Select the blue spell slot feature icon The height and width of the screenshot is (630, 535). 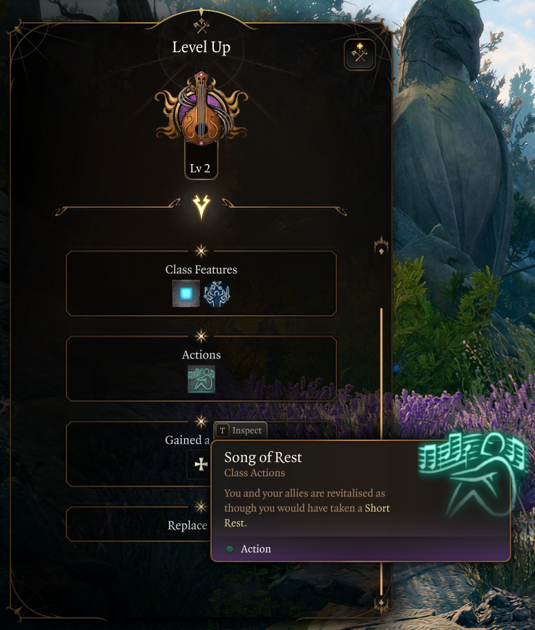click(186, 294)
